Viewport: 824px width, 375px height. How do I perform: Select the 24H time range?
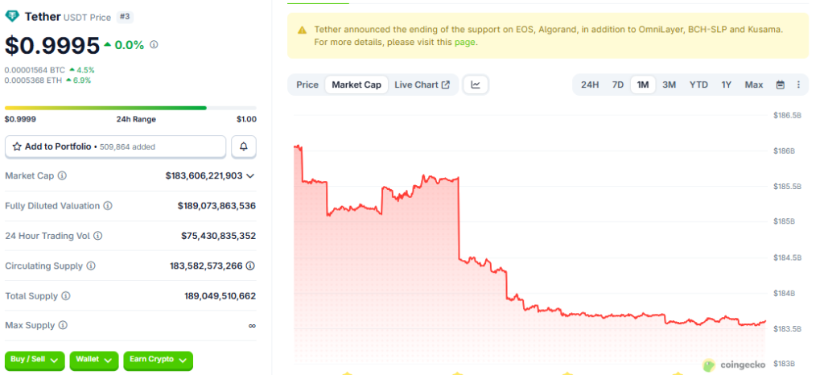coord(590,84)
